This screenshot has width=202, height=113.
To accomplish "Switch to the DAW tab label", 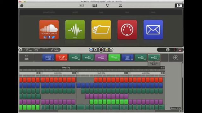I will pos(101,12).
